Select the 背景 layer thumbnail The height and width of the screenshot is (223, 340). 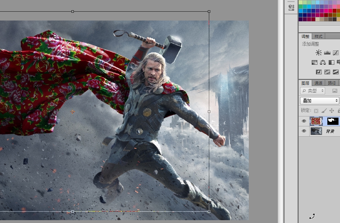click(316, 131)
